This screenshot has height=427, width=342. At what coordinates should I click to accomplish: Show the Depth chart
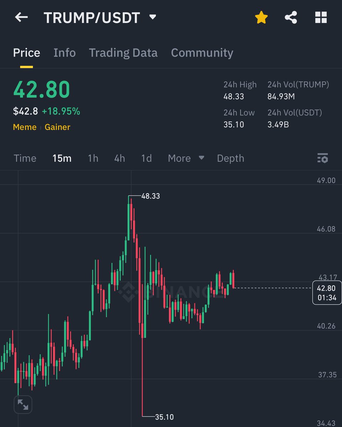tap(231, 158)
